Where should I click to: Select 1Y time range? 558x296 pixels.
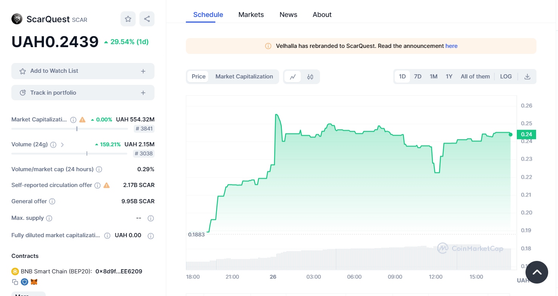pyautogui.click(x=449, y=77)
